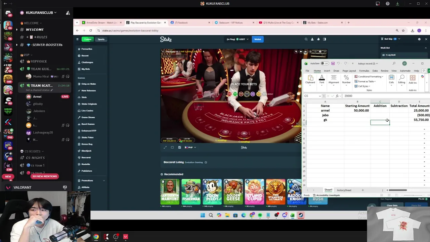Expand Format as Table dropdown
The height and width of the screenshot is (242, 430).
coord(365,81)
